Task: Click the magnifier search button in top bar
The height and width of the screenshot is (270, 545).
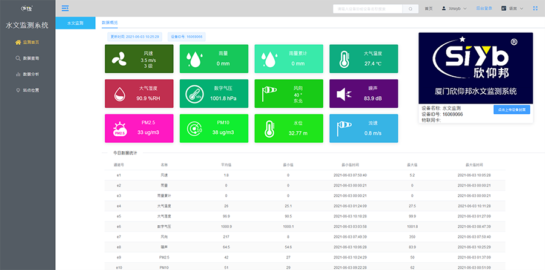Action: click(x=411, y=8)
